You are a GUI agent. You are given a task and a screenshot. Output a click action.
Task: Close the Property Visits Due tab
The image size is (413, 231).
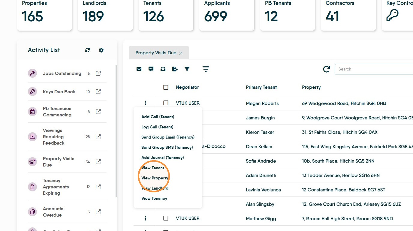point(180,53)
